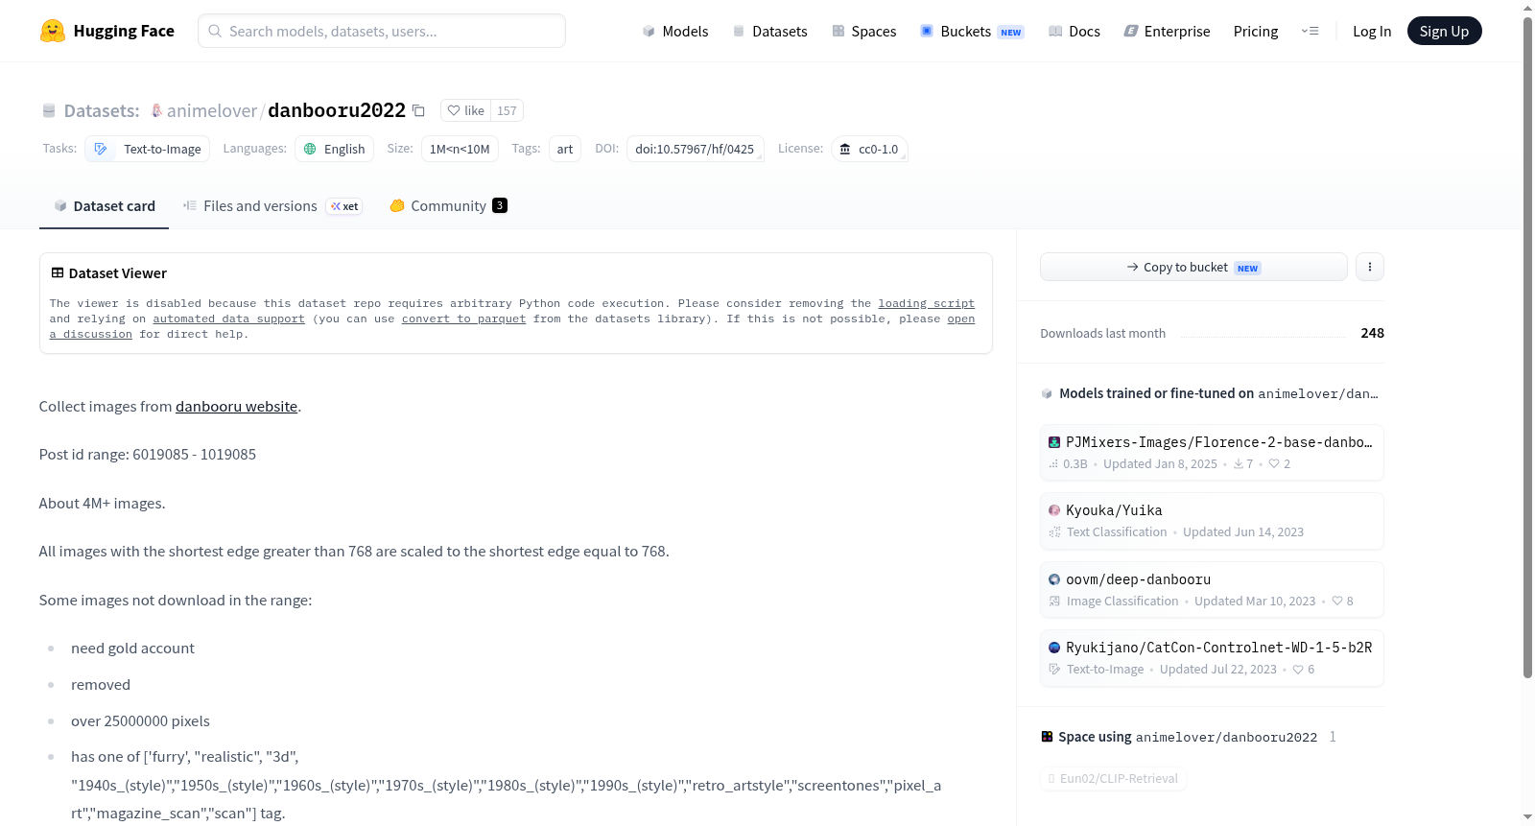Open the DOI doi:10.57967/hf/0425 dropdown
The width and height of the screenshot is (1535, 826).
(x=696, y=149)
